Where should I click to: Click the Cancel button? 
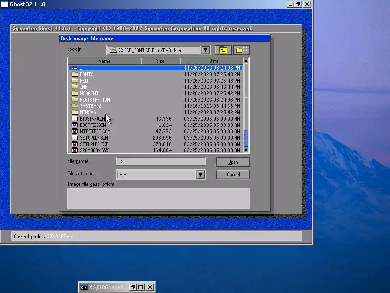[x=233, y=175]
